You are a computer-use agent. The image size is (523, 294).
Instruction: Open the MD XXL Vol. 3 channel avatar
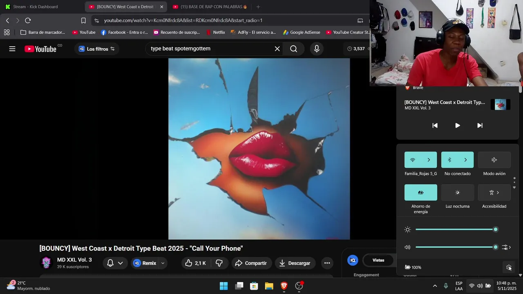coord(47,263)
